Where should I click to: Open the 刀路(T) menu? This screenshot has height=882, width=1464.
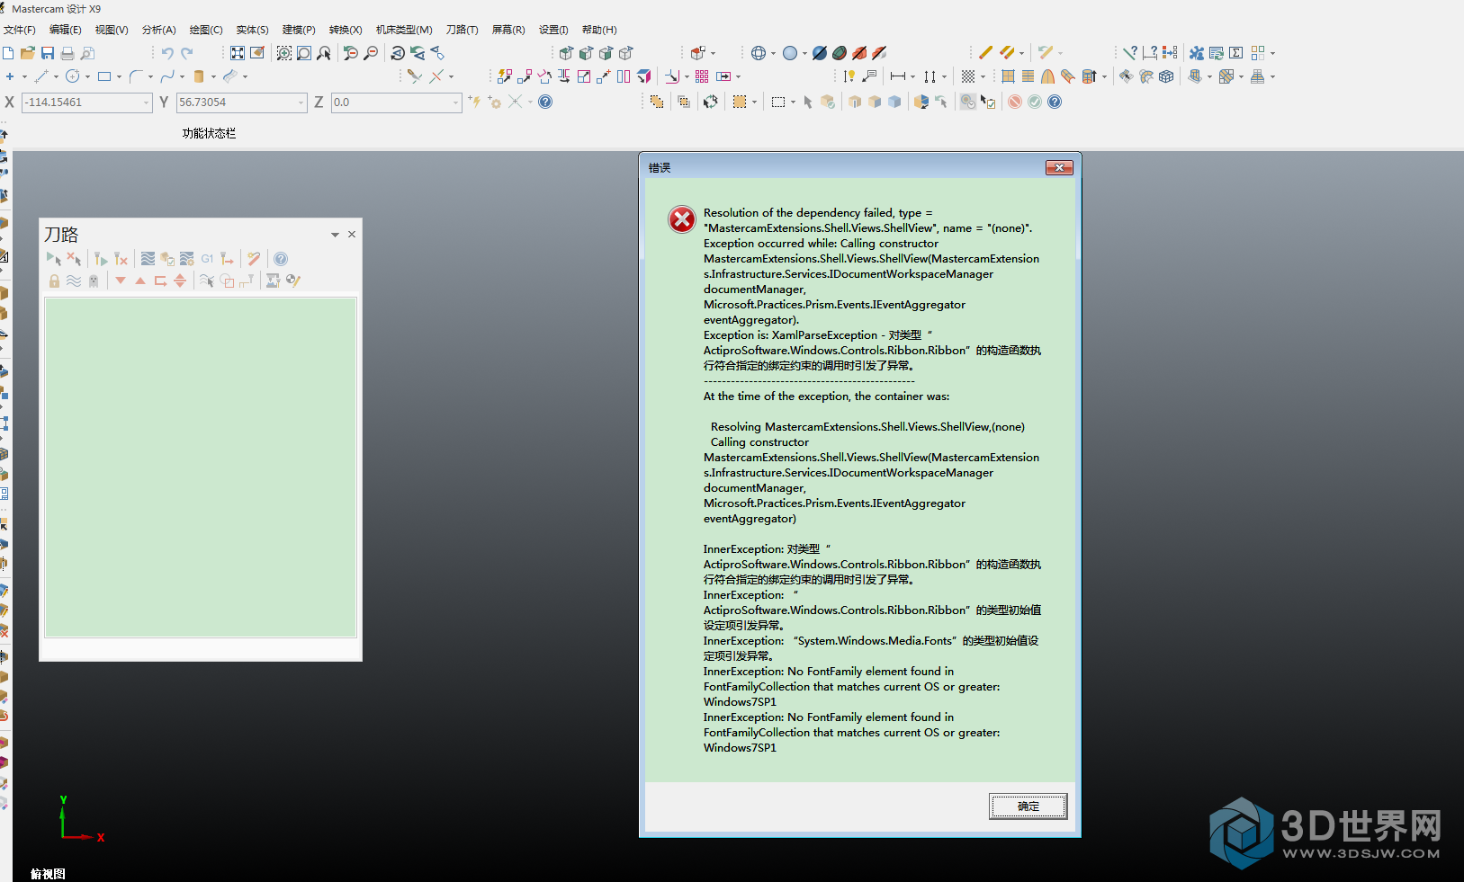[463, 30]
